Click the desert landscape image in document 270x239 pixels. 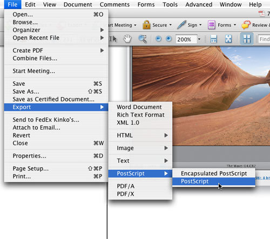[201, 95]
